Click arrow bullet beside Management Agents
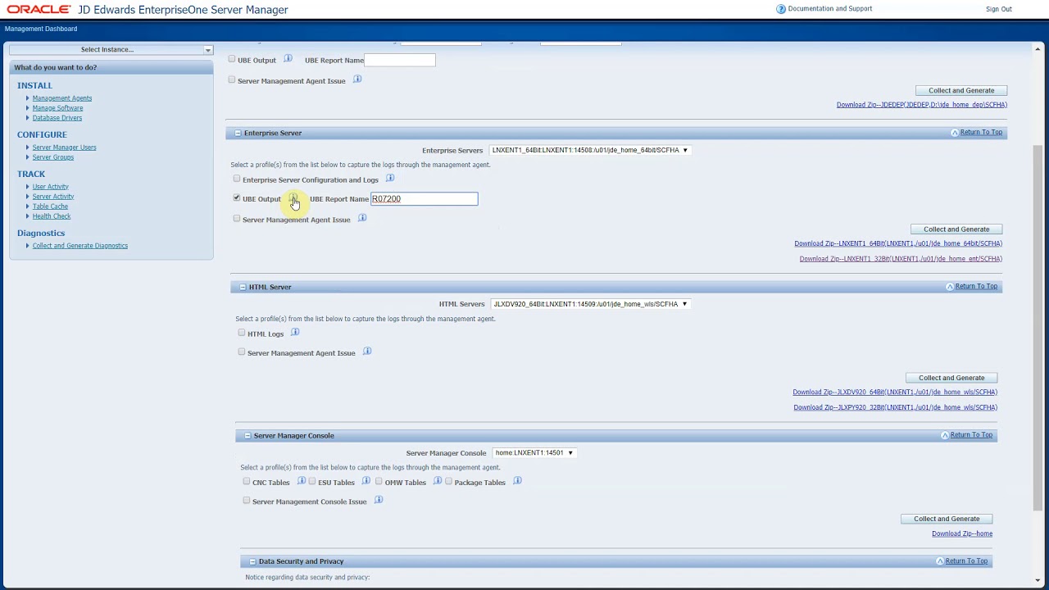 [x=27, y=98]
